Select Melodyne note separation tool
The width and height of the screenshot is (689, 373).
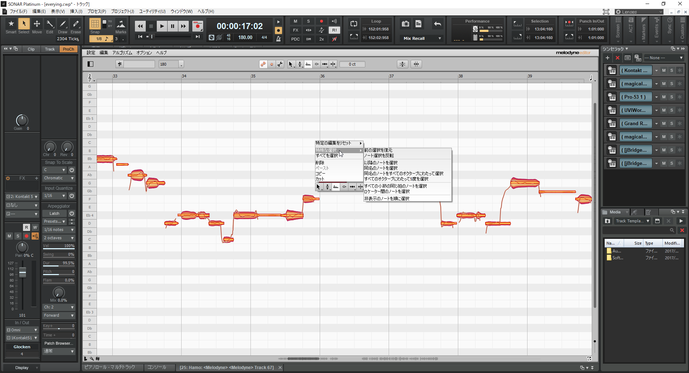coord(333,64)
